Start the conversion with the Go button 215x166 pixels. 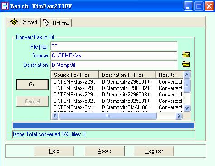pos(32,85)
